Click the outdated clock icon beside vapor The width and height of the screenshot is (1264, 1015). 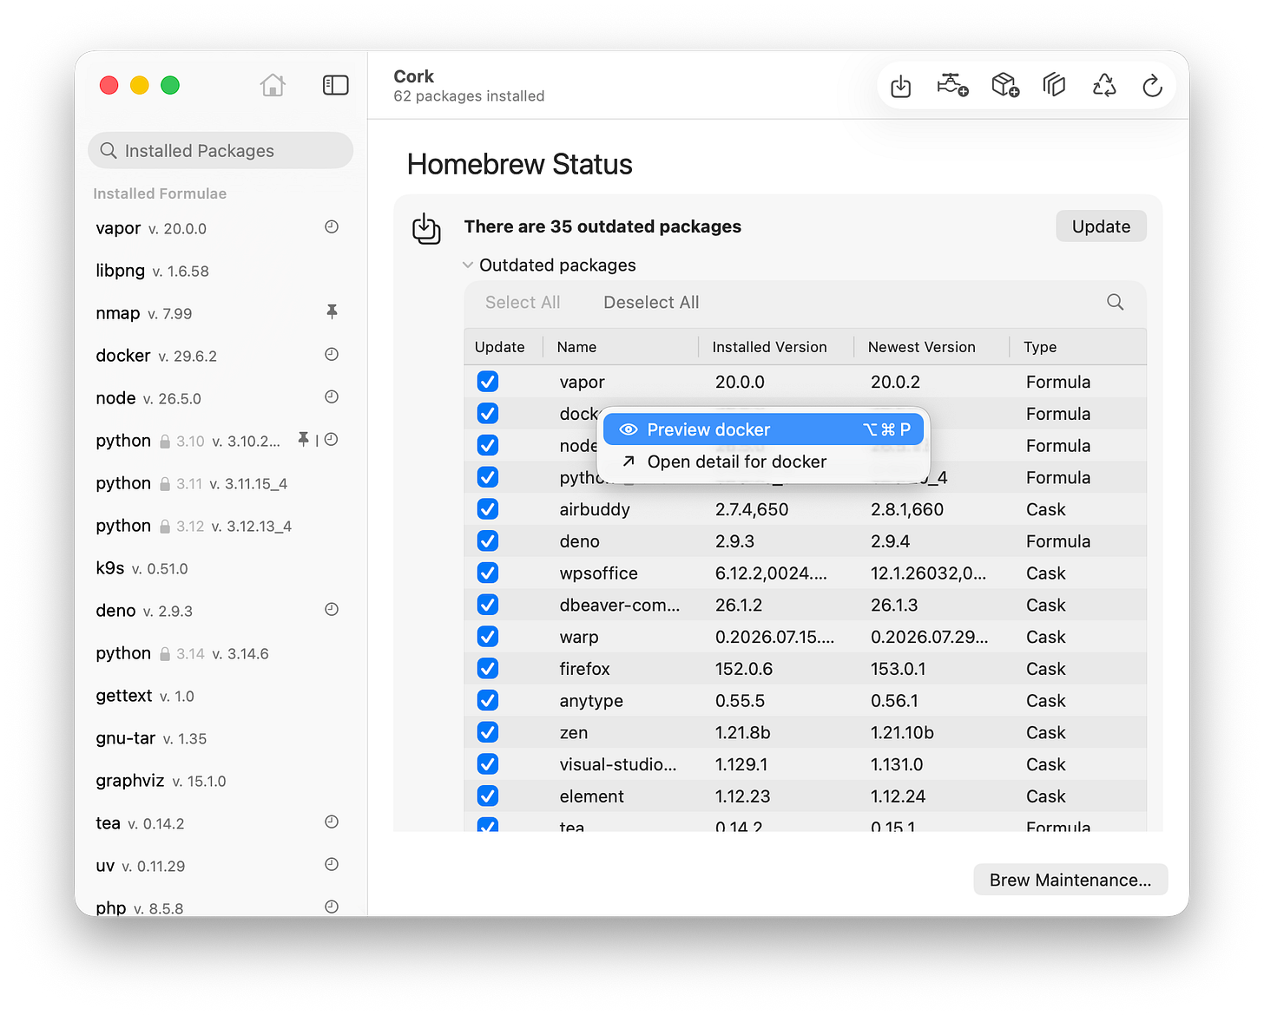pos(332,227)
